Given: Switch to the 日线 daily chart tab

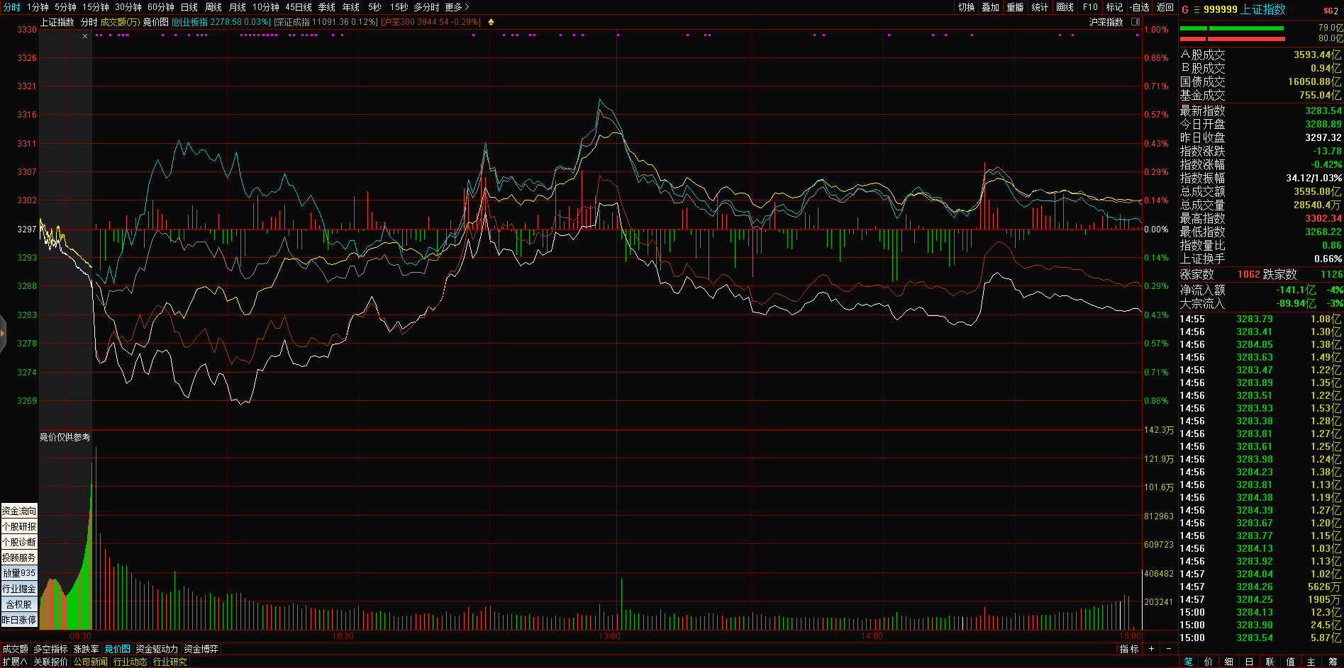Looking at the screenshot, I should 189,7.
